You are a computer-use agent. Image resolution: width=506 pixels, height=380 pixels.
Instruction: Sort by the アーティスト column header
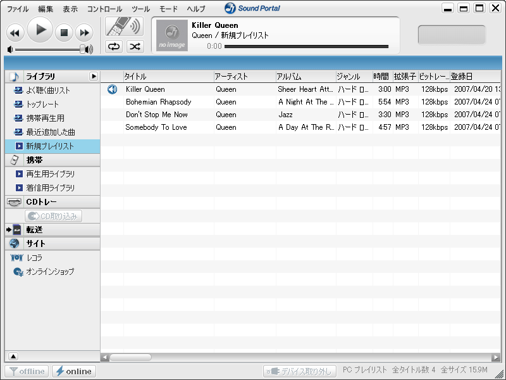(x=245, y=77)
